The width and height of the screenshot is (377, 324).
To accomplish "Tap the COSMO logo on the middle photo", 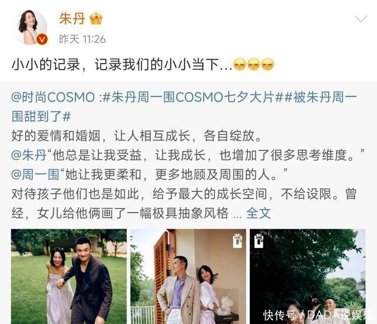I will [237, 240].
